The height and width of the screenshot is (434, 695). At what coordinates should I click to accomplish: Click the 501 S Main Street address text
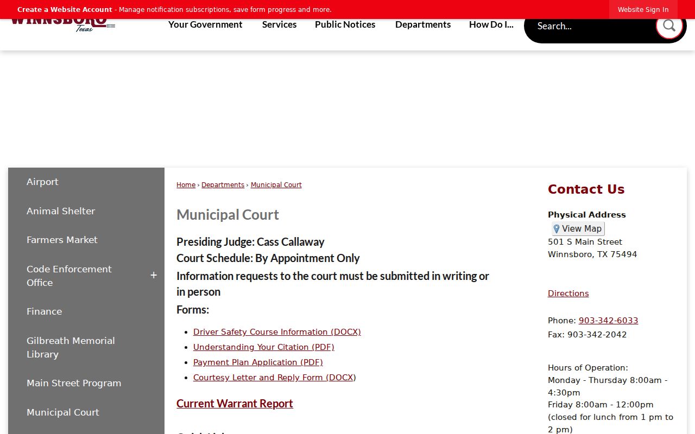(x=585, y=242)
